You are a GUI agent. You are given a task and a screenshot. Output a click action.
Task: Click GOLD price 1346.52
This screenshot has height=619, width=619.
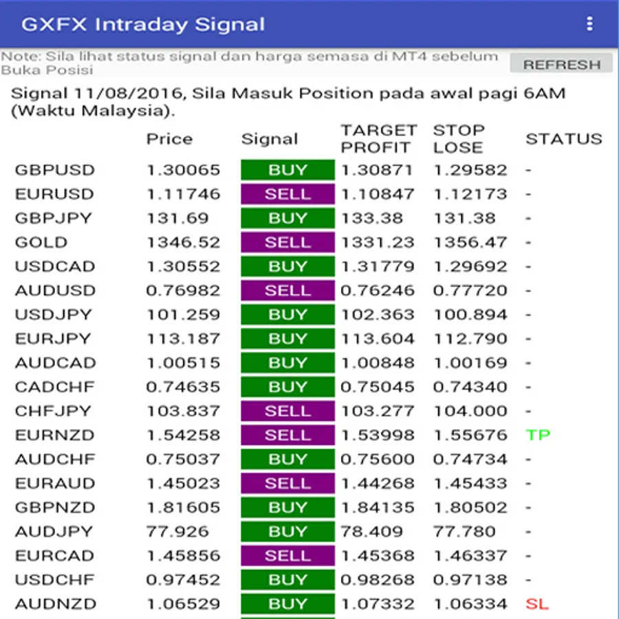click(183, 242)
